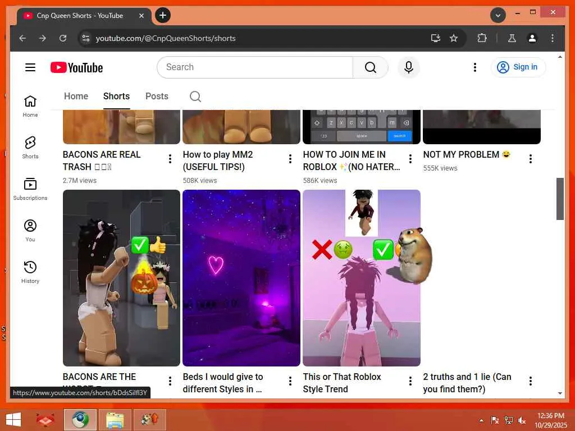Open options for How to play MM2
The width and height of the screenshot is (575, 431).
290,159
